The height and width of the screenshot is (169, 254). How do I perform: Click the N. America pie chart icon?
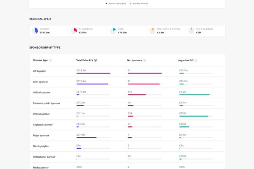tap(75, 31)
